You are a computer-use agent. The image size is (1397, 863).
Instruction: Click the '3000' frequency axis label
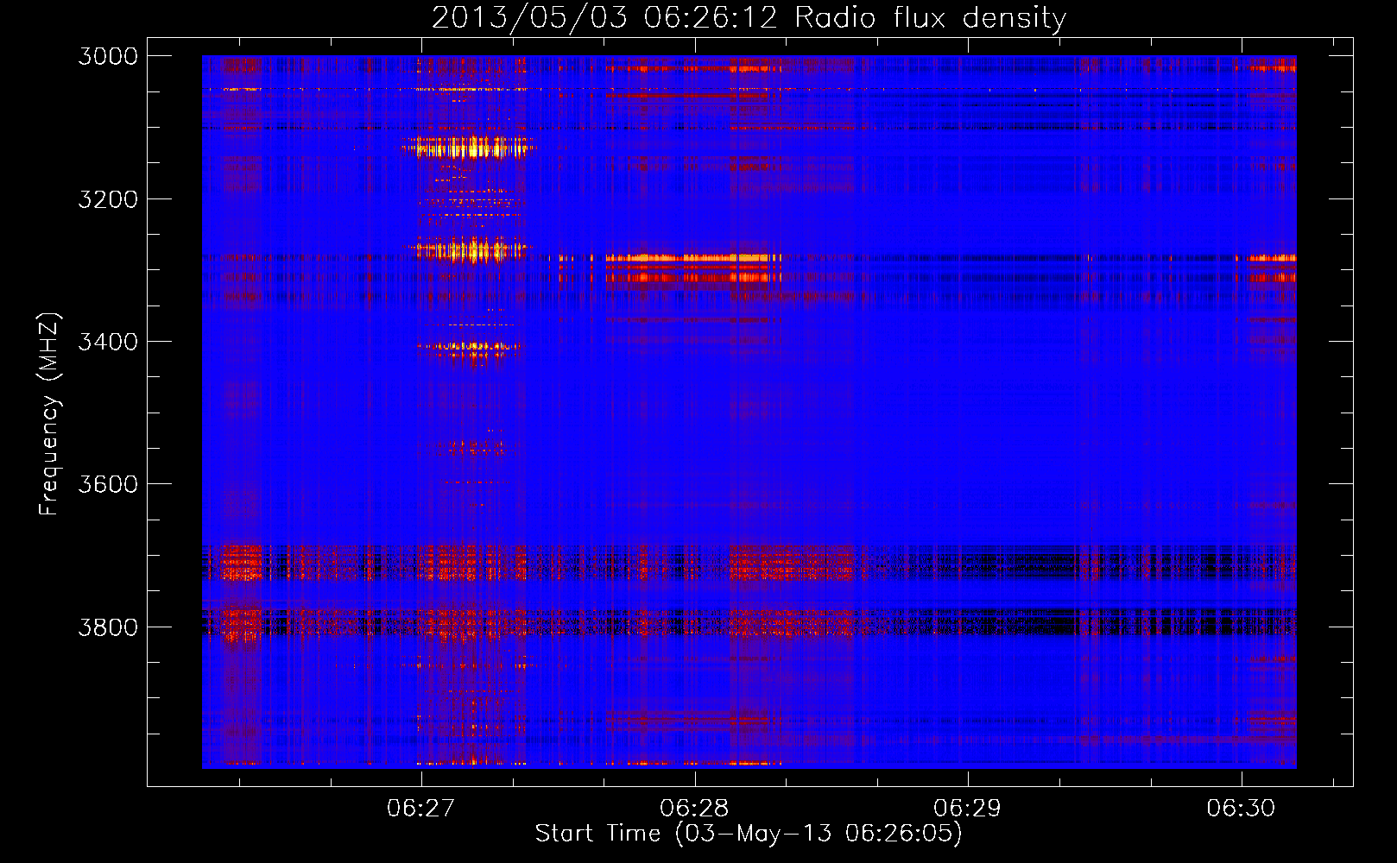point(108,56)
